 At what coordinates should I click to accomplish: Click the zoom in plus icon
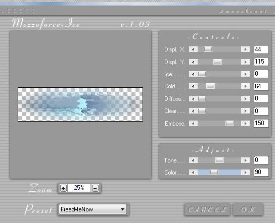pos(63,188)
